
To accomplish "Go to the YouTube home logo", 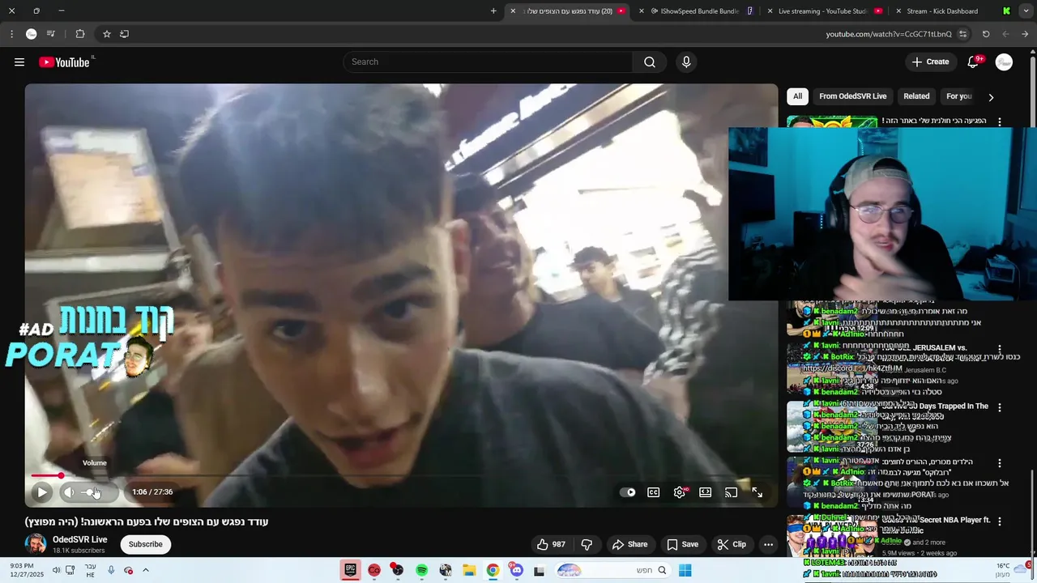I will pos(64,62).
